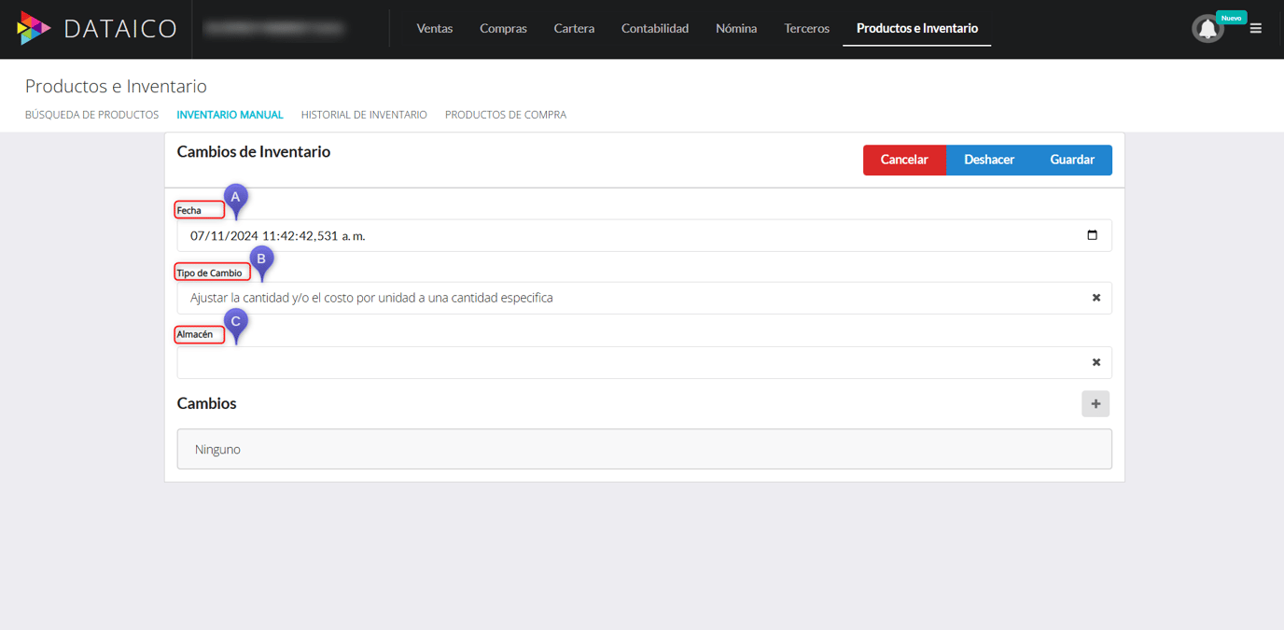Switch to the Compras tab
Image resolution: width=1284 pixels, height=630 pixels.
tap(503, 28)
